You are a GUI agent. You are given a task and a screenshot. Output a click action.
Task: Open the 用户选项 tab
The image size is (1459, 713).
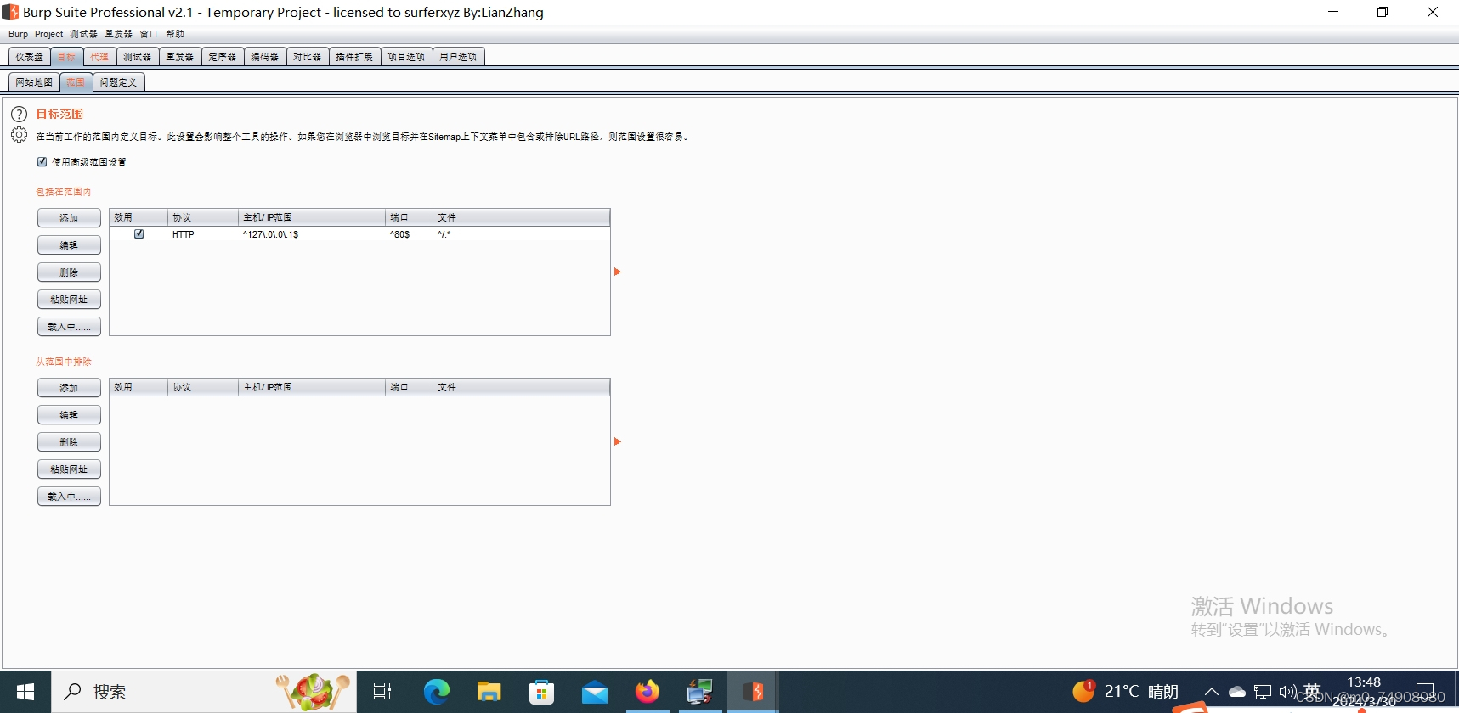[x=458, y=57]
